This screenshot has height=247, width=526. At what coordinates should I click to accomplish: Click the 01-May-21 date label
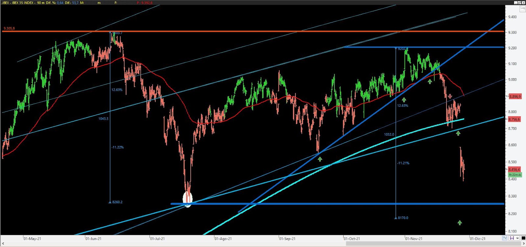33,238
